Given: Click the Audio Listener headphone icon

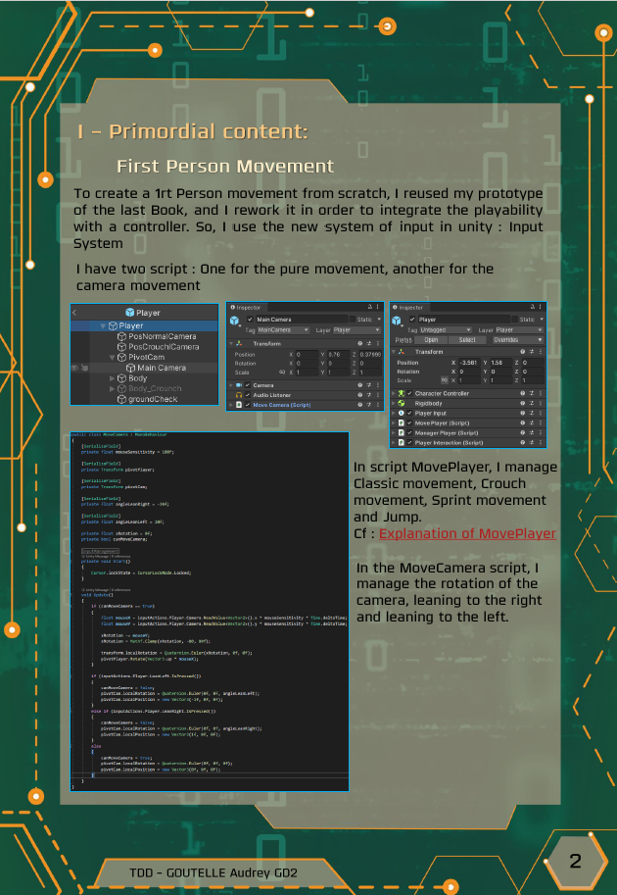Looking at the screenshot, I should (239, 395).
